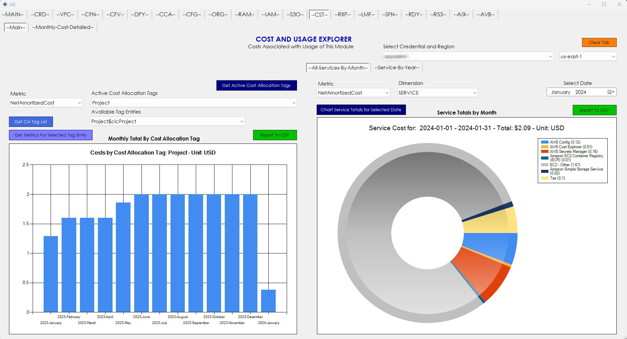Open the --Monthly-Cost-Detailed-- tab
Viewport: 627px width, 339px height.
[63, 27]
